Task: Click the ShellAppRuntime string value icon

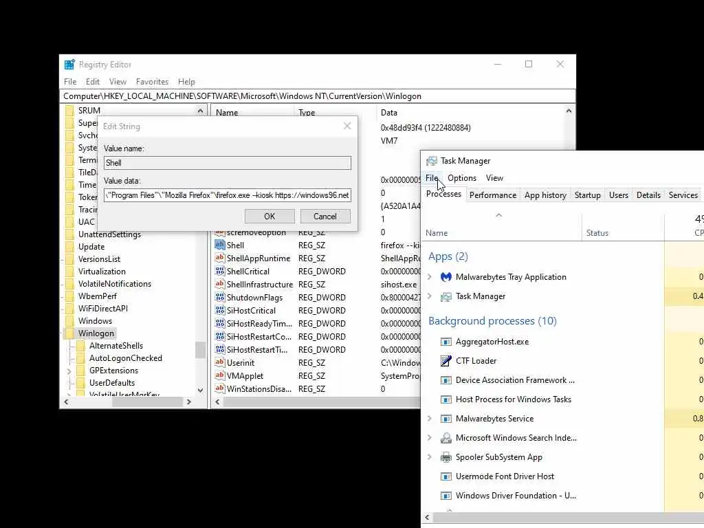Action: 219,258
